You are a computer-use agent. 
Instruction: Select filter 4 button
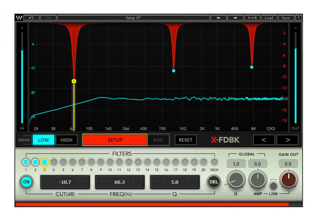(x=54, y=162)
